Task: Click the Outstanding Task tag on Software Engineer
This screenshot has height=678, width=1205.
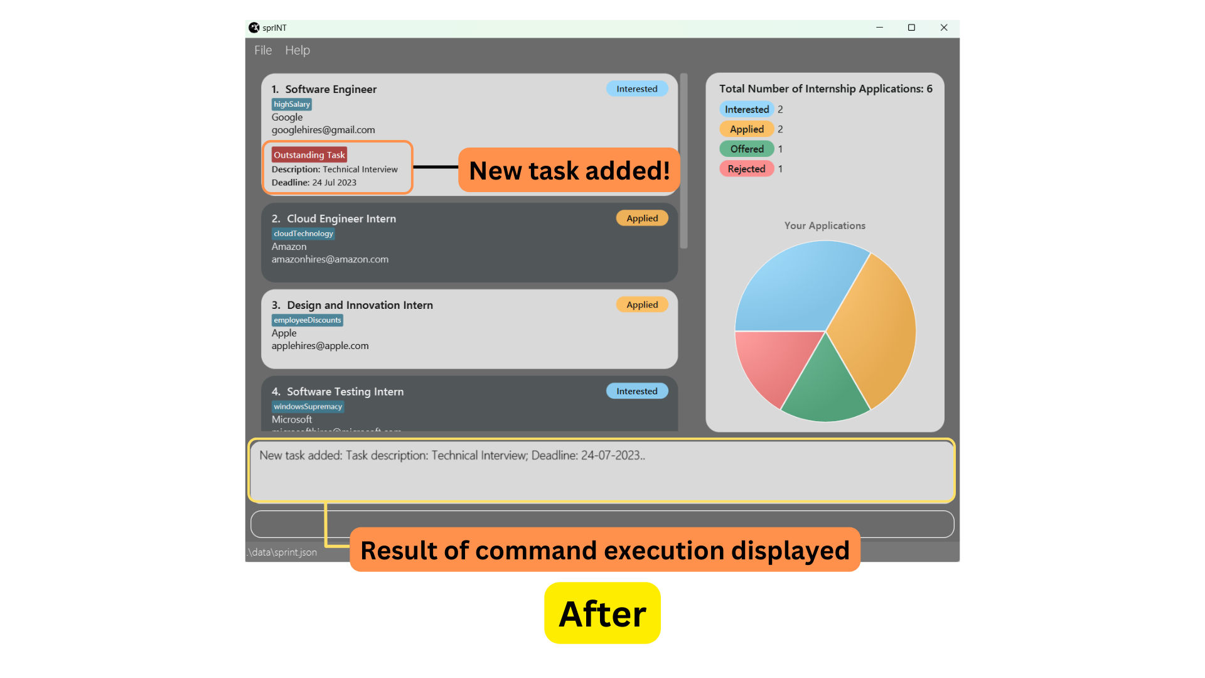Action: (x=308, y=154)
